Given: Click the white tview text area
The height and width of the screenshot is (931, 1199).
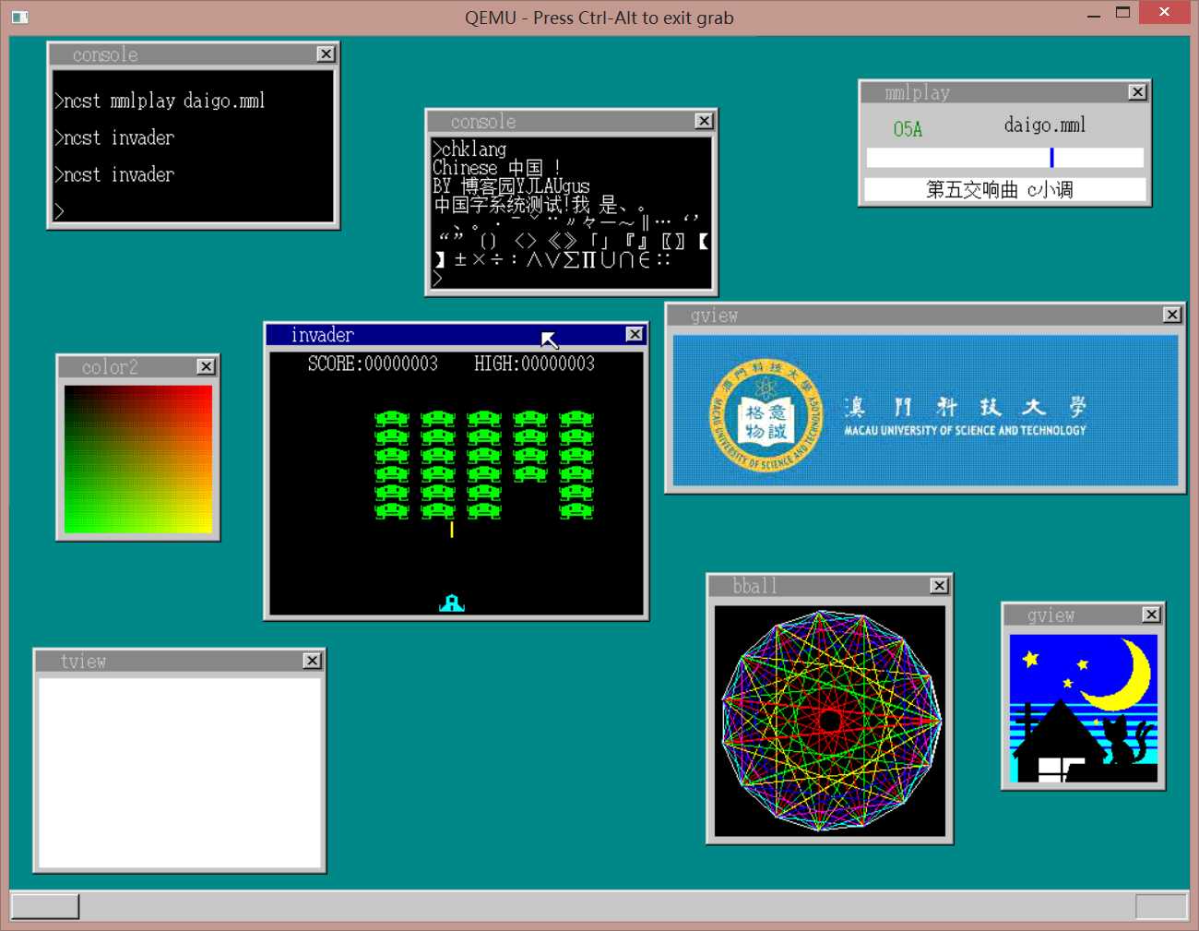Looking at the screenshot, I should (180, 773).
